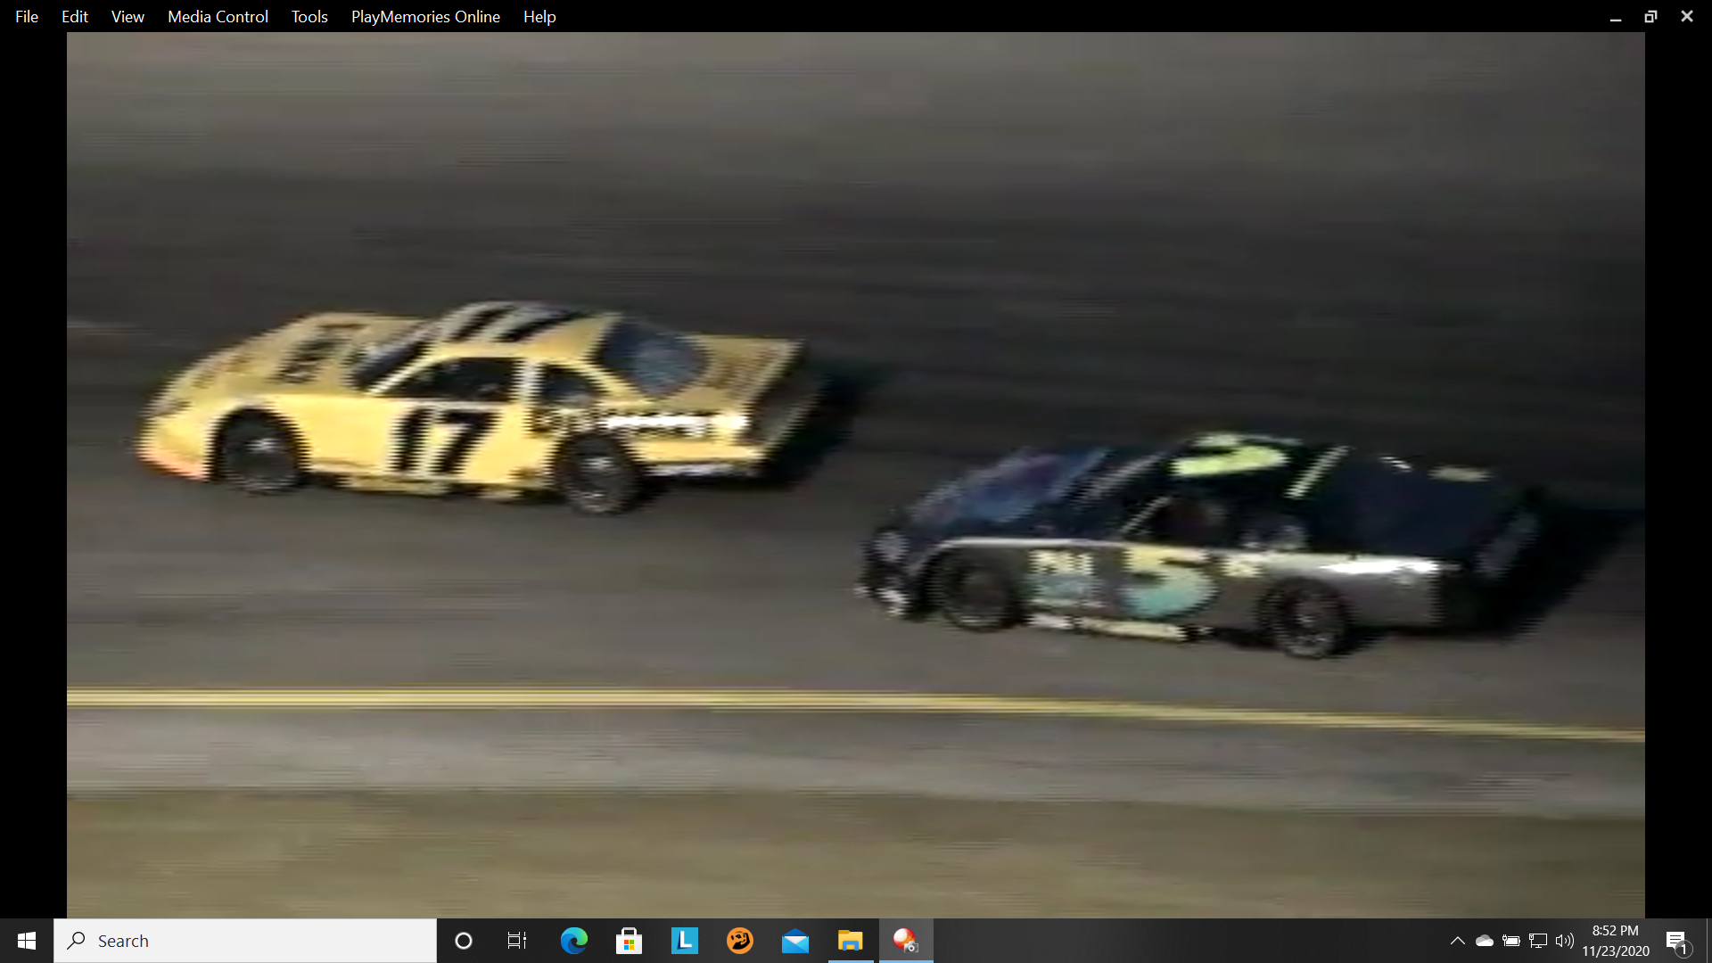Open the File menu

(26, 16)
